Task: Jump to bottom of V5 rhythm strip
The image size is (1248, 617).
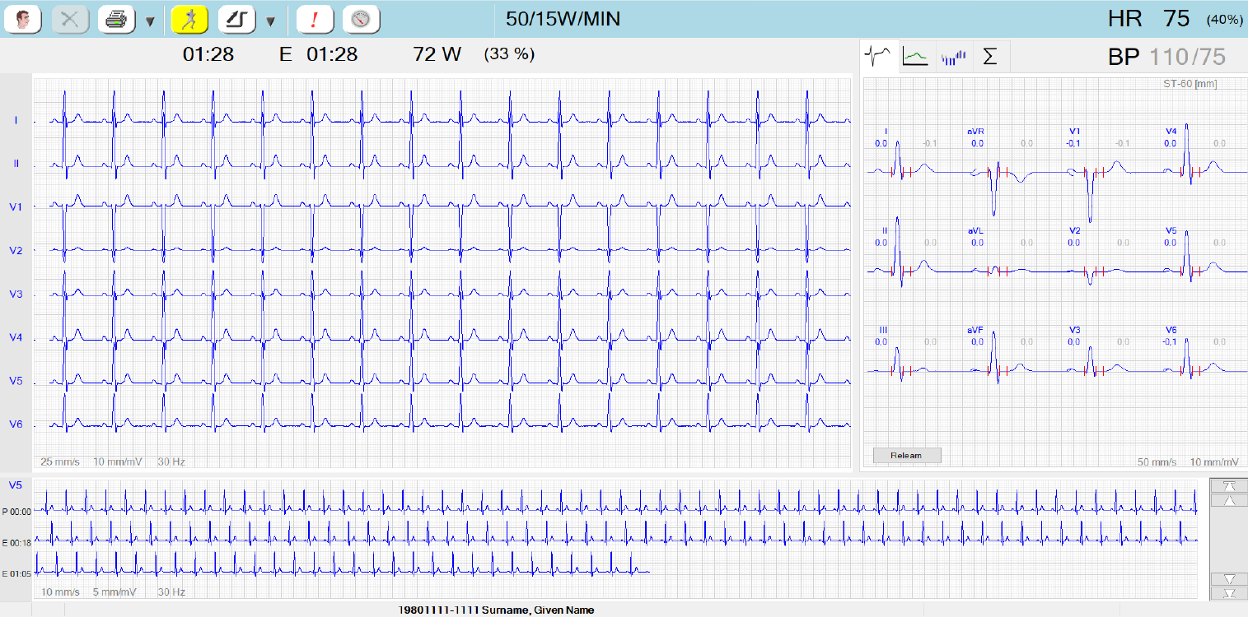Action: [1228, 592]
